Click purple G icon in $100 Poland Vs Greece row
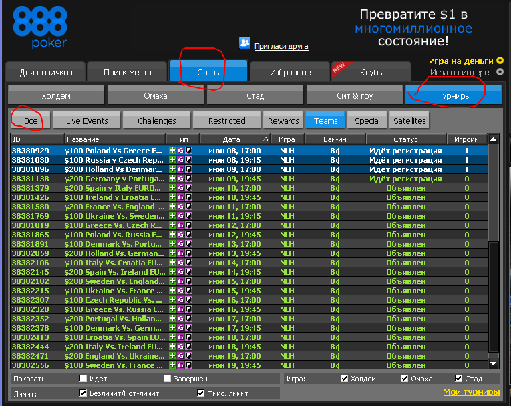 pyautogui.click(x=180, y=150)
